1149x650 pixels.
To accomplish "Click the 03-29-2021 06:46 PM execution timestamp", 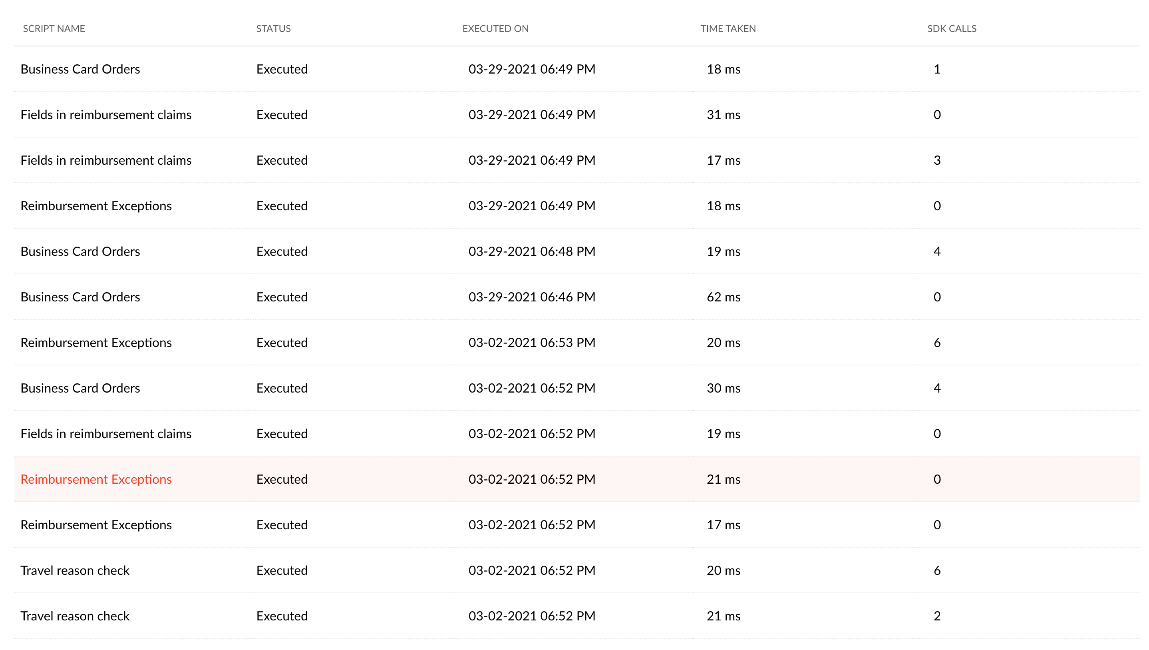I will [532, 297].
